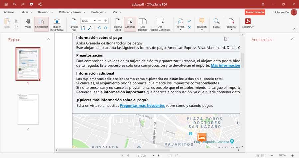Close the Anotaciones panel

[292, 39]
